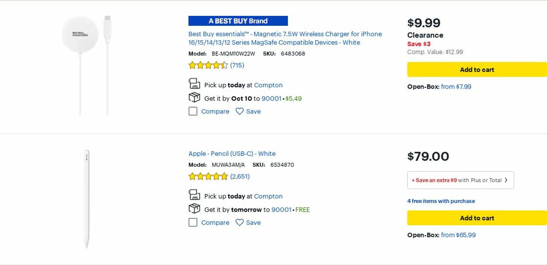The image size is (547, 265).
Task: Click the Apple Pencil product image
Action: coord(87,199)
